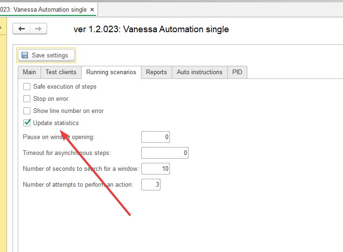This screenshot has height=252, width=343.
Task: Click the 'Timeout for asynchronous steps:' label
Action: [67, 153]
